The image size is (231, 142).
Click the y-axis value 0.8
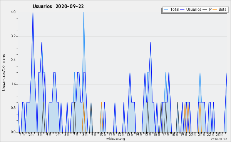pyautogui.click(x=13, y=108)
